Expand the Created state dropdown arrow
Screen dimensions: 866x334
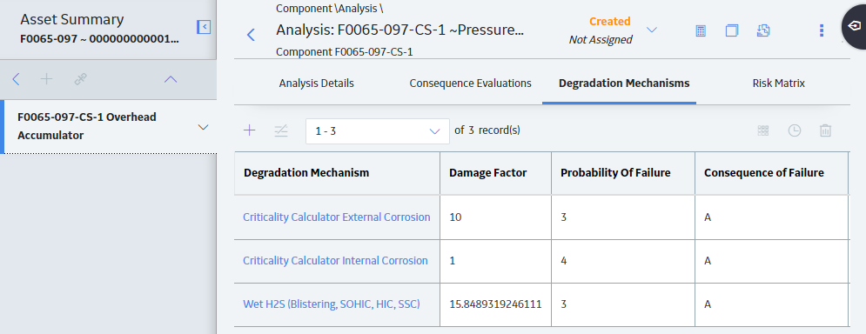[652, 30]
